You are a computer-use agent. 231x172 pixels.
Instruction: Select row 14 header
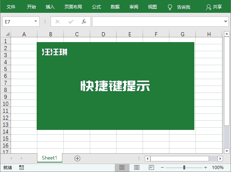pos(5,131)
